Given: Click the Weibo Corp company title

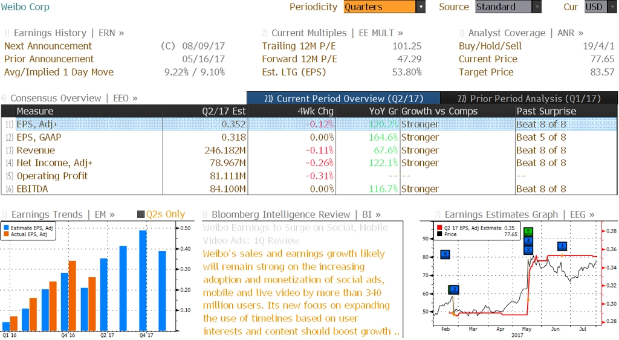Looking at the screenshot, I should (x=25, y=7).
